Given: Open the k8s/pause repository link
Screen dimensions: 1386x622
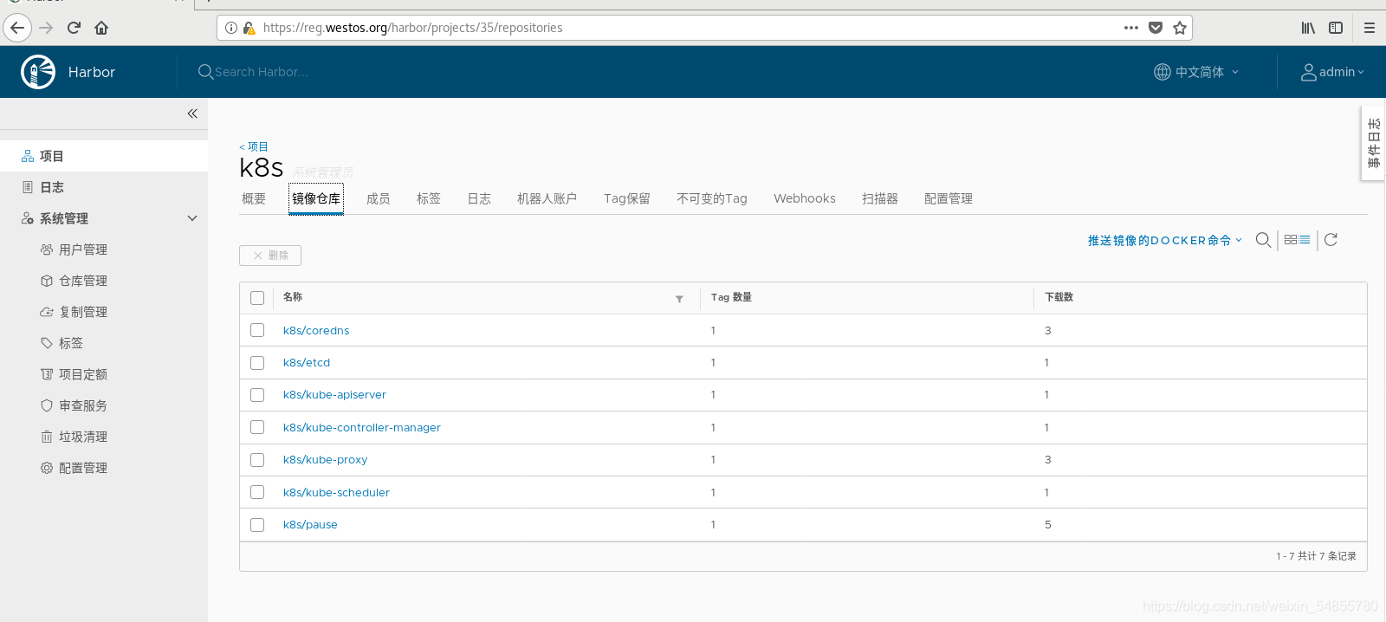Looking at the screenshot, I should [x=310, y=525].
